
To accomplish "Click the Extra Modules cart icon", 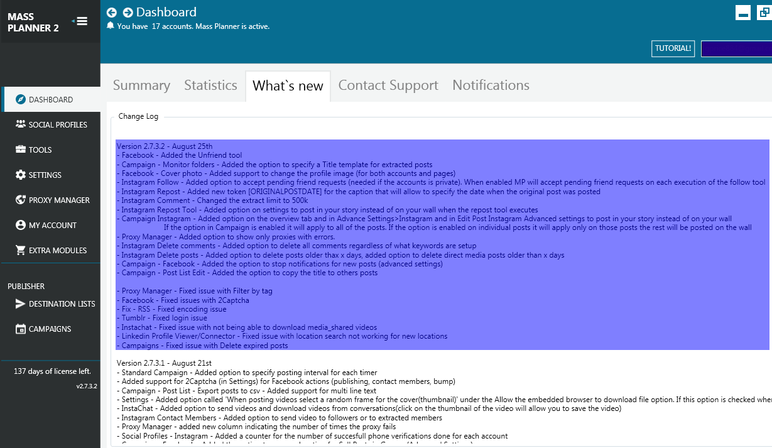I will (20, 250).
